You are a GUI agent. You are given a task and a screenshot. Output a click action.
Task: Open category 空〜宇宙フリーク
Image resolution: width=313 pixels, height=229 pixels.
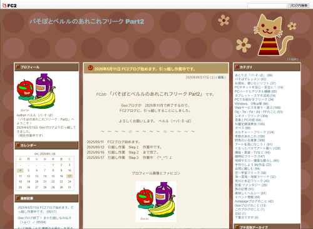coord(250,173)
